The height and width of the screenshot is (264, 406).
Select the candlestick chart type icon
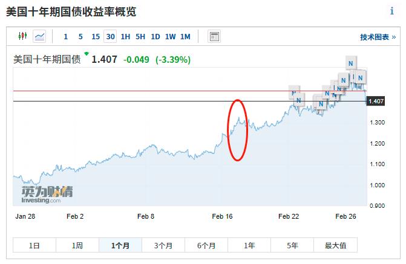23,36
